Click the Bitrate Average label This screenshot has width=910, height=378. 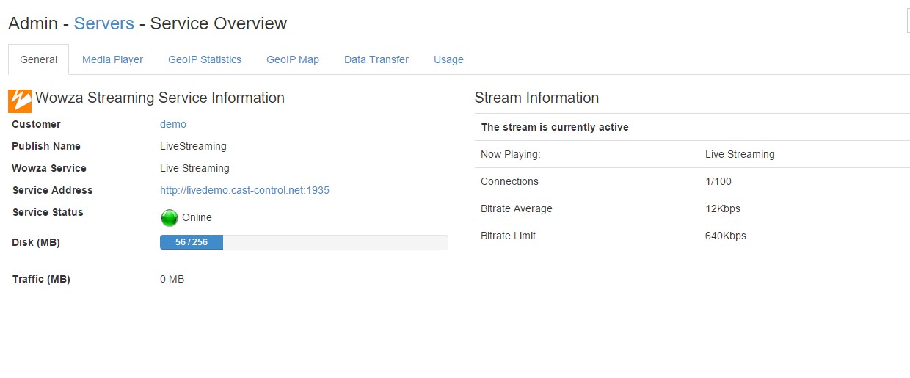click(517, 208)
